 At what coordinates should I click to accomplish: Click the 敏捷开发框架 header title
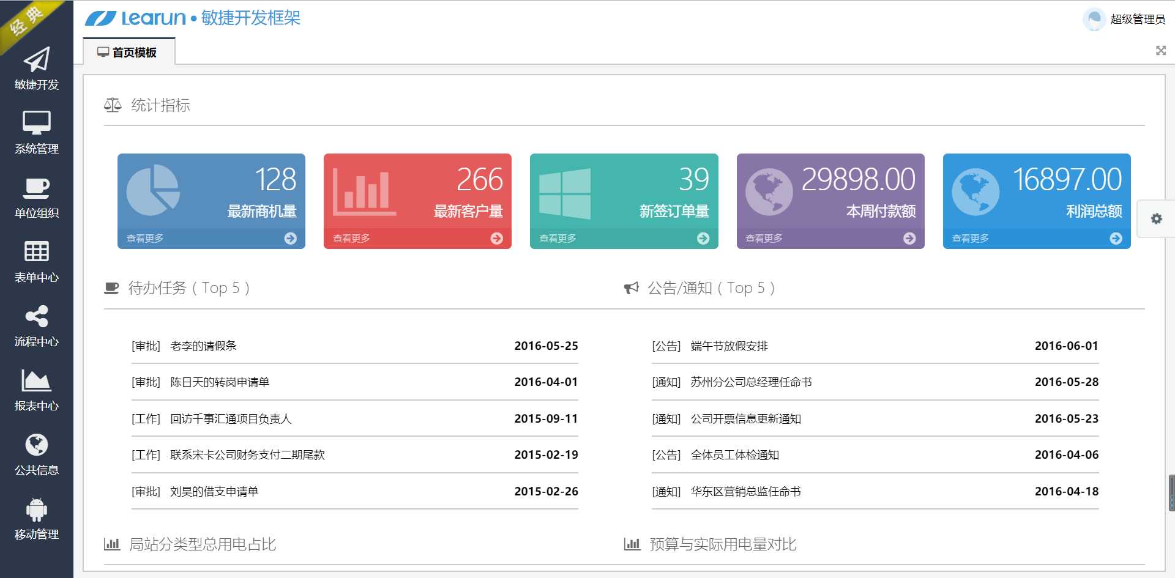point(251,18)
